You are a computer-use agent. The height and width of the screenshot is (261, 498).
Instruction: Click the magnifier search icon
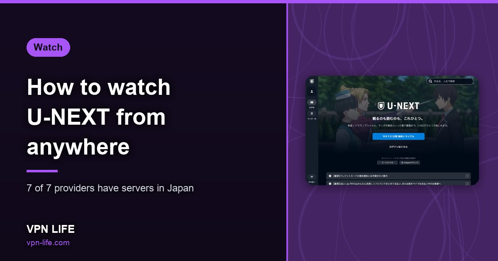click(x=430, y=82)
